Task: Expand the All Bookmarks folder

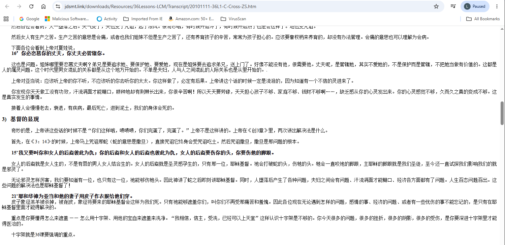Action: [x=483, y=19]
